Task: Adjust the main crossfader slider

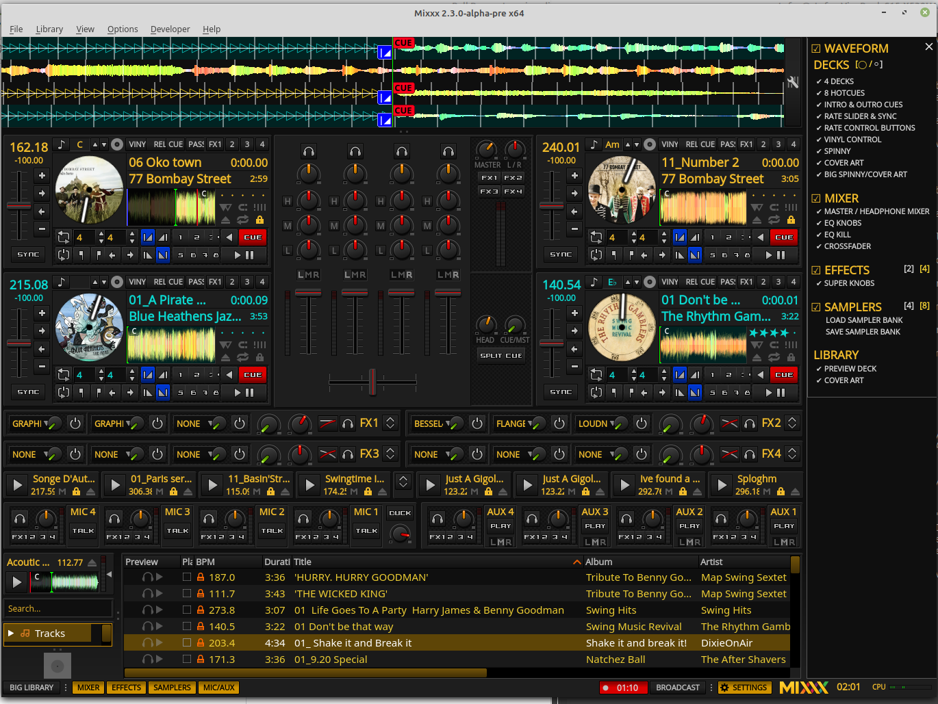Action: (372, 382)
